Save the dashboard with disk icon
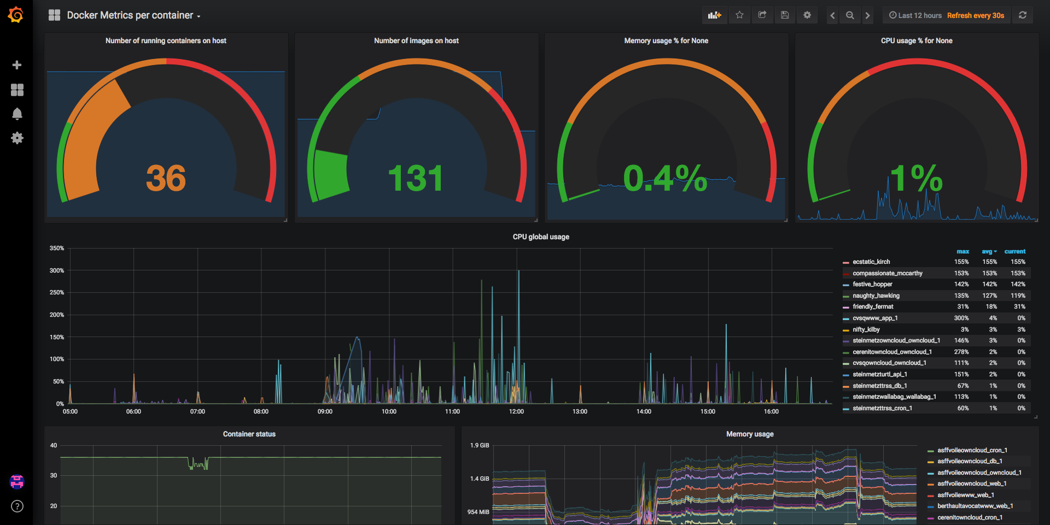 [x=785, y=15]
